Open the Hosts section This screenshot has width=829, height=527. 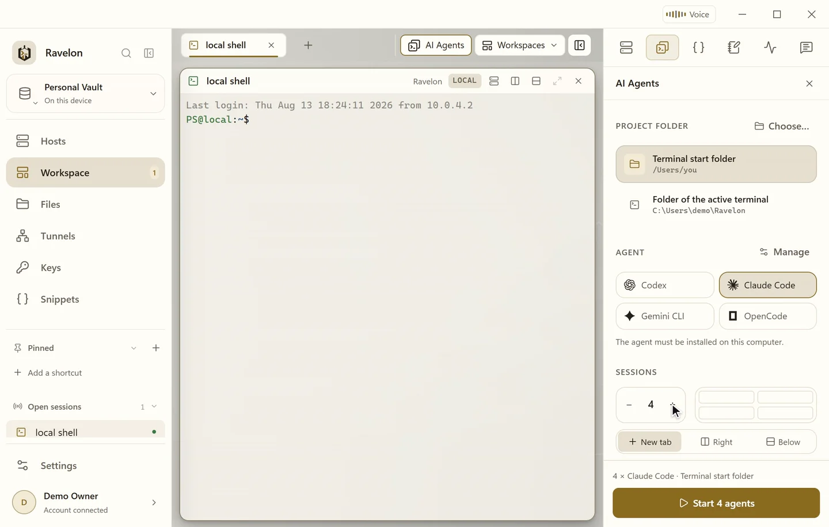click(85, 141)
